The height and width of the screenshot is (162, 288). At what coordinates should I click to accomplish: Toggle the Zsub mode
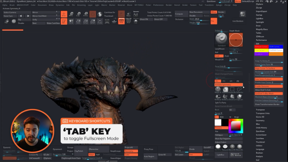coord(227,56)
